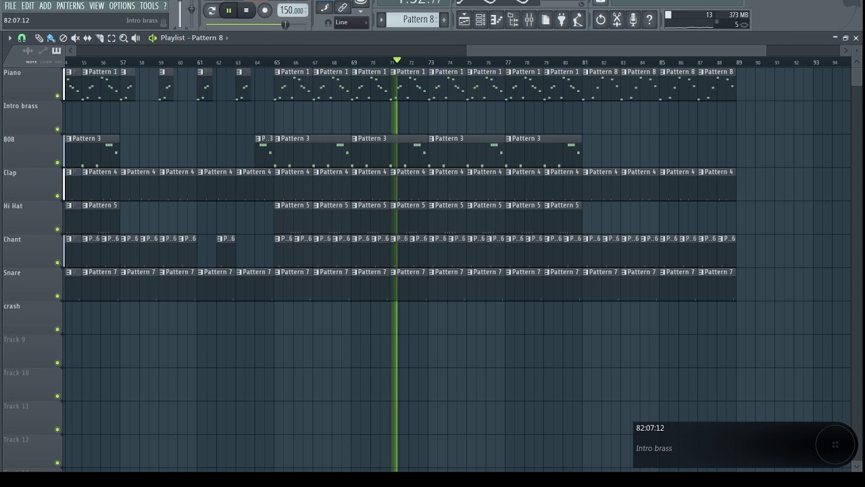Click the 150.000 tempo field
Screen dimensions: 865x487
pyautogui.click(x=292, y=10)
